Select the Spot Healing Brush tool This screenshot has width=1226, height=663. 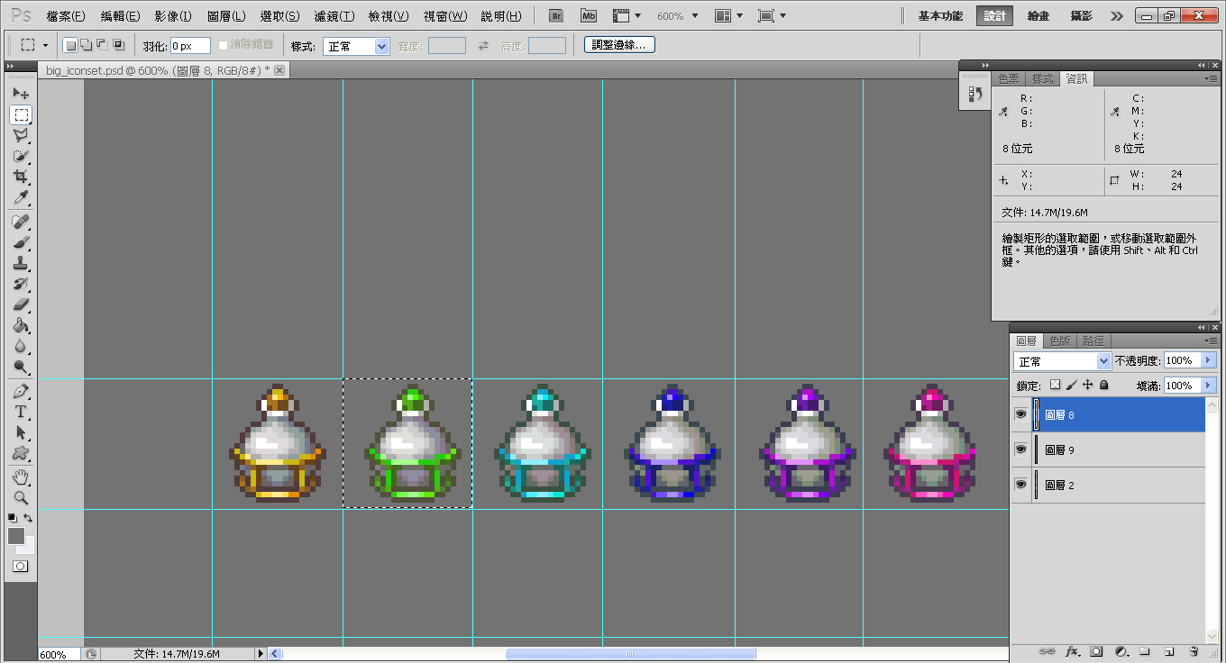(21, 222)
